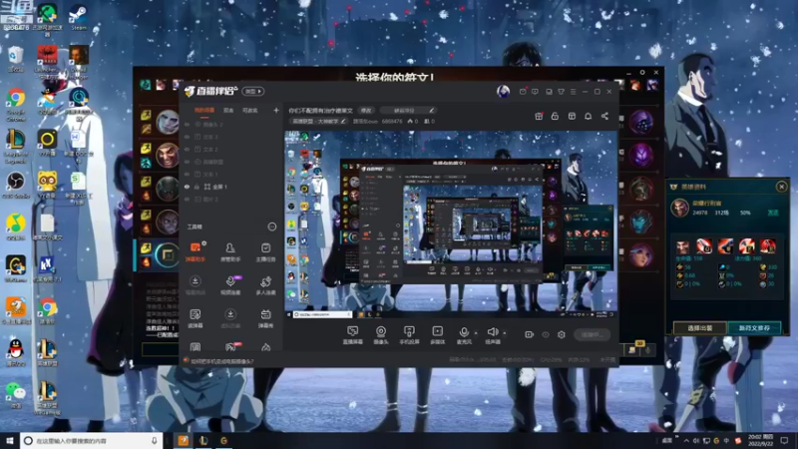Open the mode switch pill beside logo
The image size is (798, 449).
coord(253,91)
